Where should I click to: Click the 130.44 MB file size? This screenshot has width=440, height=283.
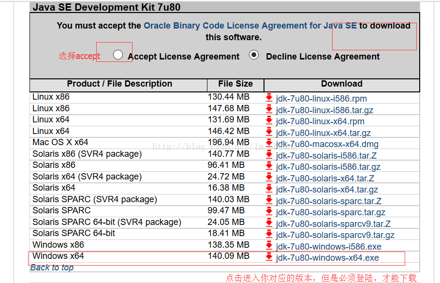pos(228,97)
